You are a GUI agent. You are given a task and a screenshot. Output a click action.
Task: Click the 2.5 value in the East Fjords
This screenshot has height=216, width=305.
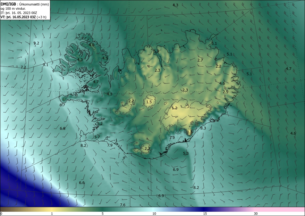pos(225,92)
